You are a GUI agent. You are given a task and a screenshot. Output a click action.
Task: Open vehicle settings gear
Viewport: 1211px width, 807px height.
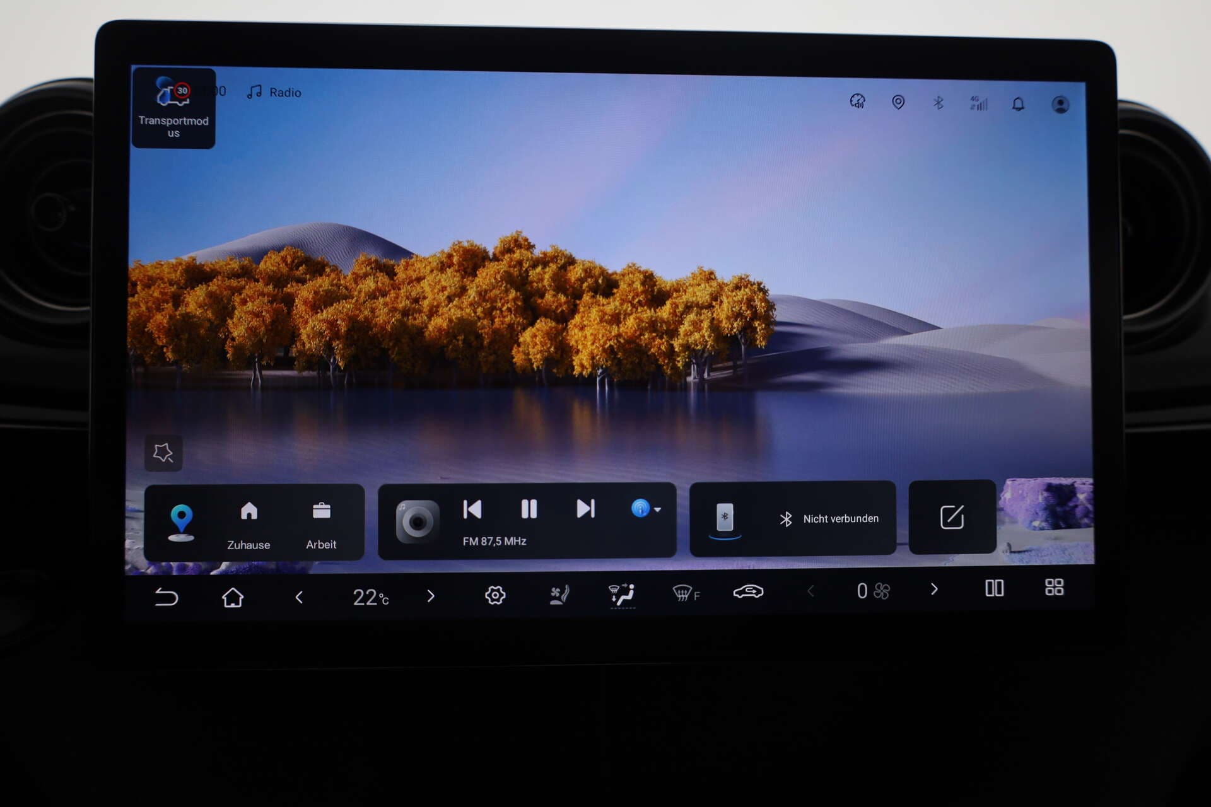pos(495,595)
